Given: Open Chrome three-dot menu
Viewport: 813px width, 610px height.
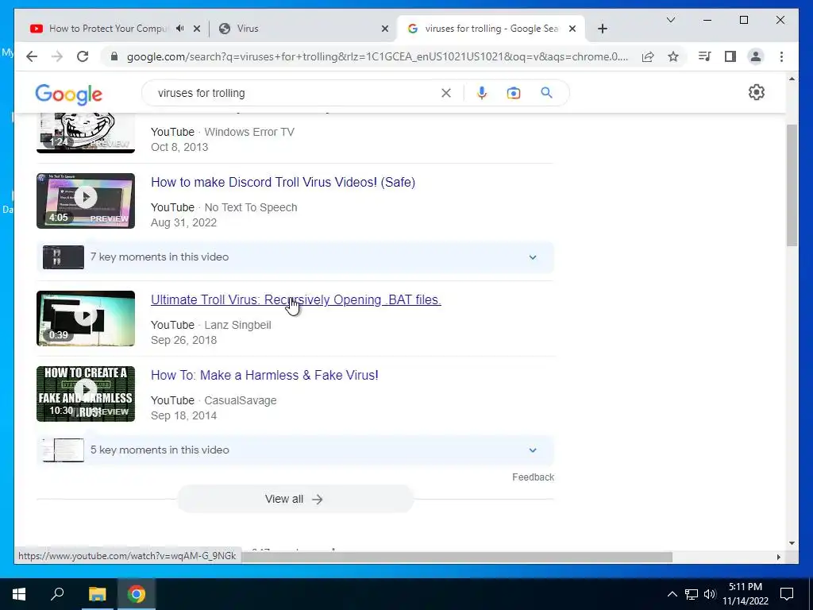Looking at the screenshot, I should 781,56.
